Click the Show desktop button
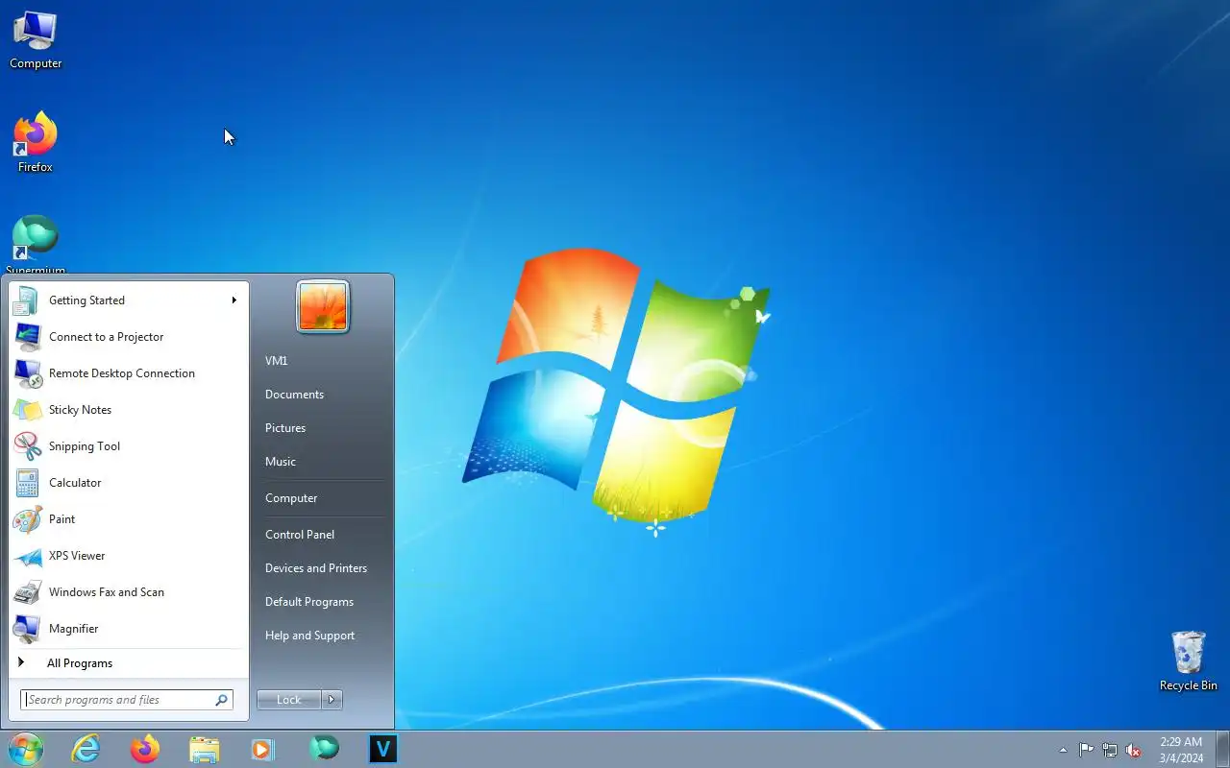The image size is (1230, 768). click(1222, 749)
